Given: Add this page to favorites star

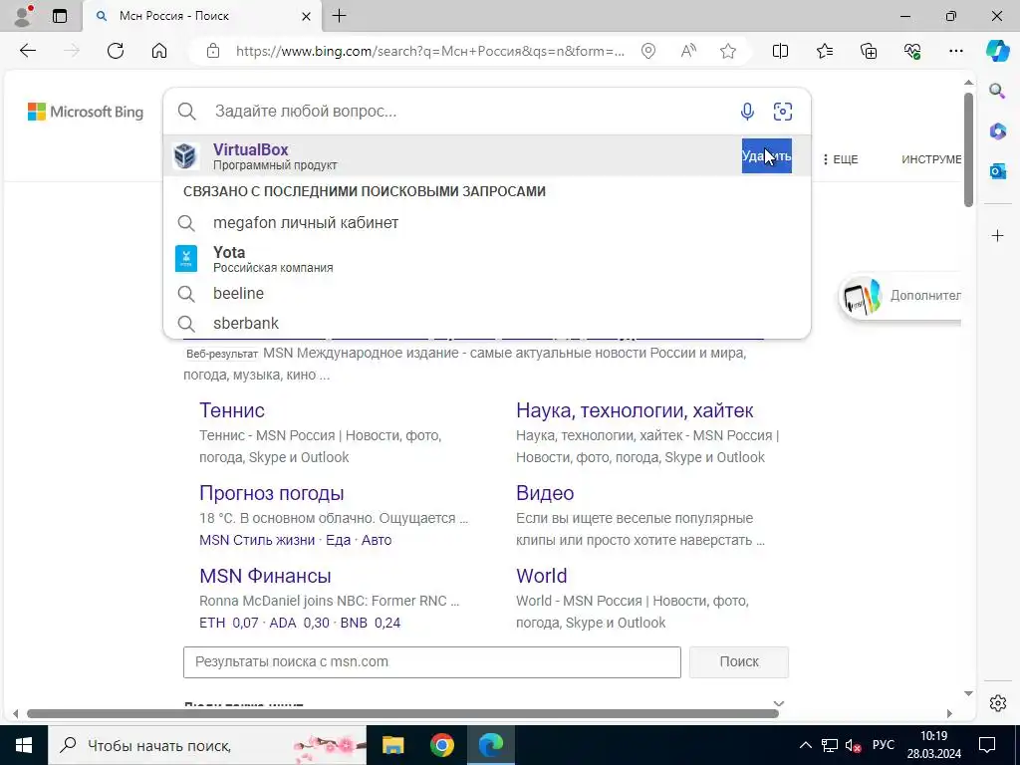Looking at the screenshot, I should (728, 51).
